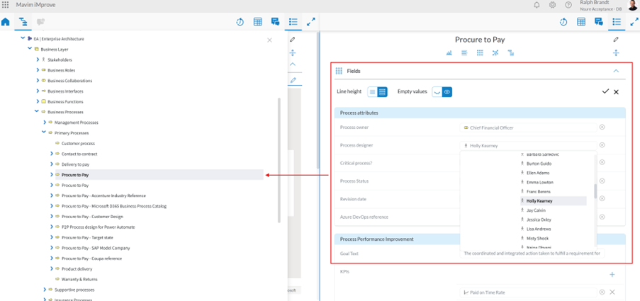The width and height of the screenshot is (640, 301).
Task: Click the pencil edit icon beside Procure to Pay title
Action: tap(615, 40)
